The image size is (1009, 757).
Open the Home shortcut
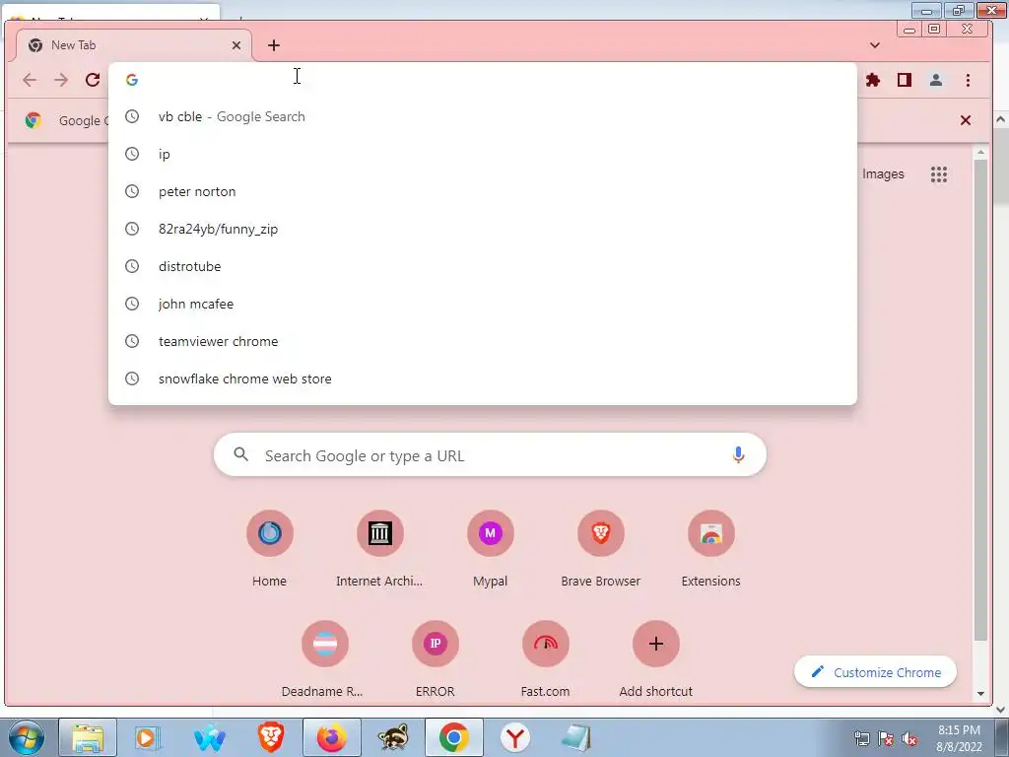pyautogui.click(x=270, y=548)
